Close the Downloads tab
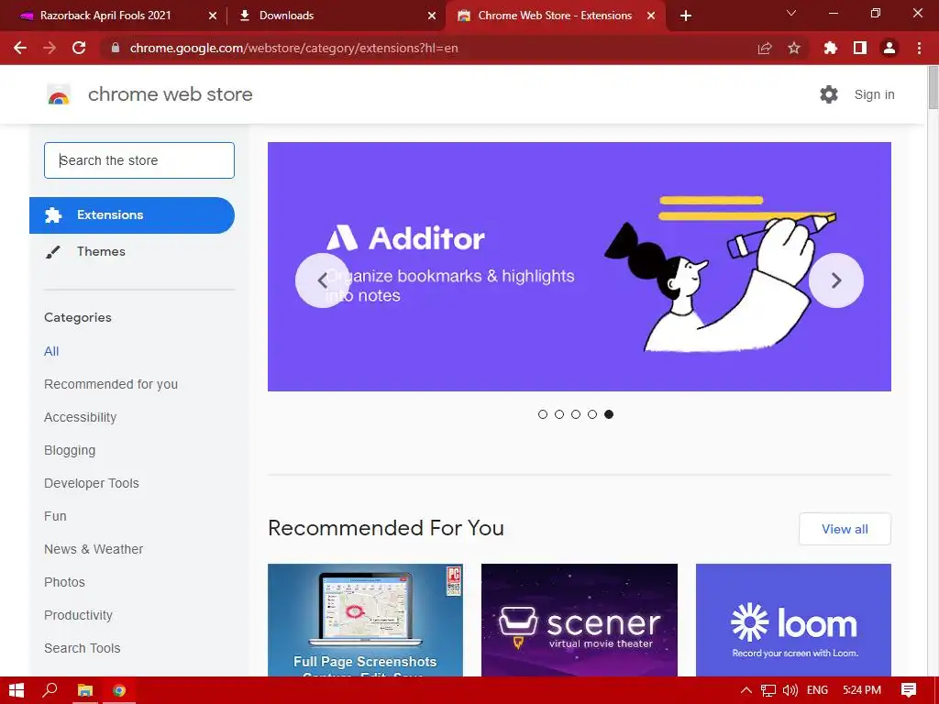This screenshot has width=939, height=704. [432, 16]
